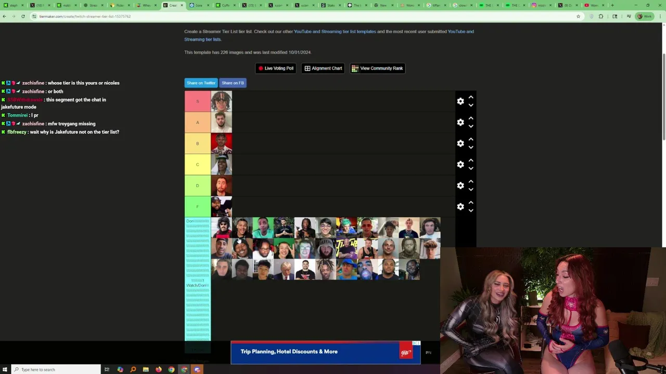Switch to the Stake browser tab
The width and height of the screenshot is (666, 374).
pyautogui.click(x=331, y=5)
